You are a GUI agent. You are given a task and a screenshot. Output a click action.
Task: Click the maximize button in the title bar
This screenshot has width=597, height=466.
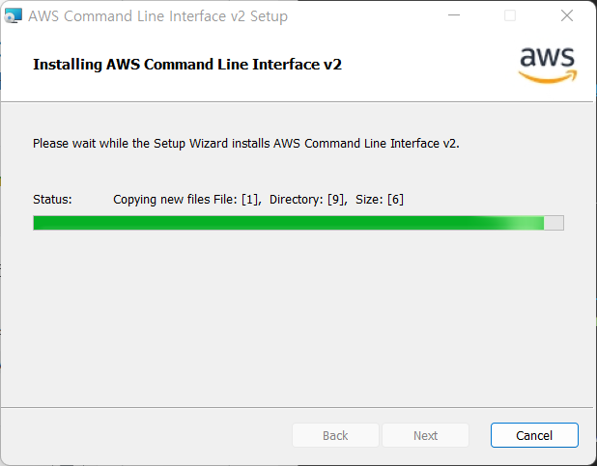pyautogui.click(x=510, y=15)
